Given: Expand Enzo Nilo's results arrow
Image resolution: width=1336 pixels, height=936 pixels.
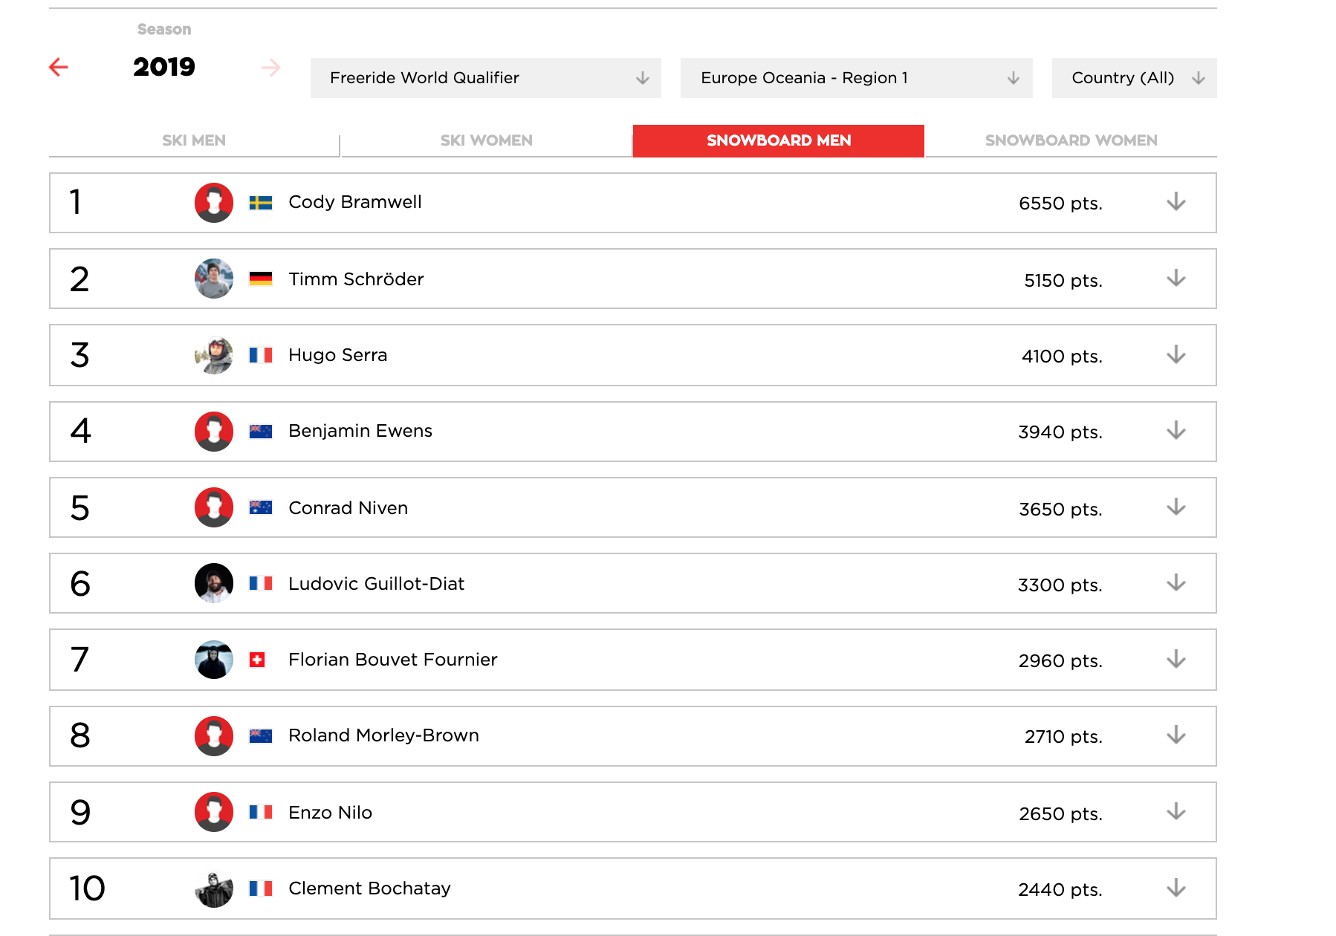Looking at the screenshot, I should click(1176, 812).
